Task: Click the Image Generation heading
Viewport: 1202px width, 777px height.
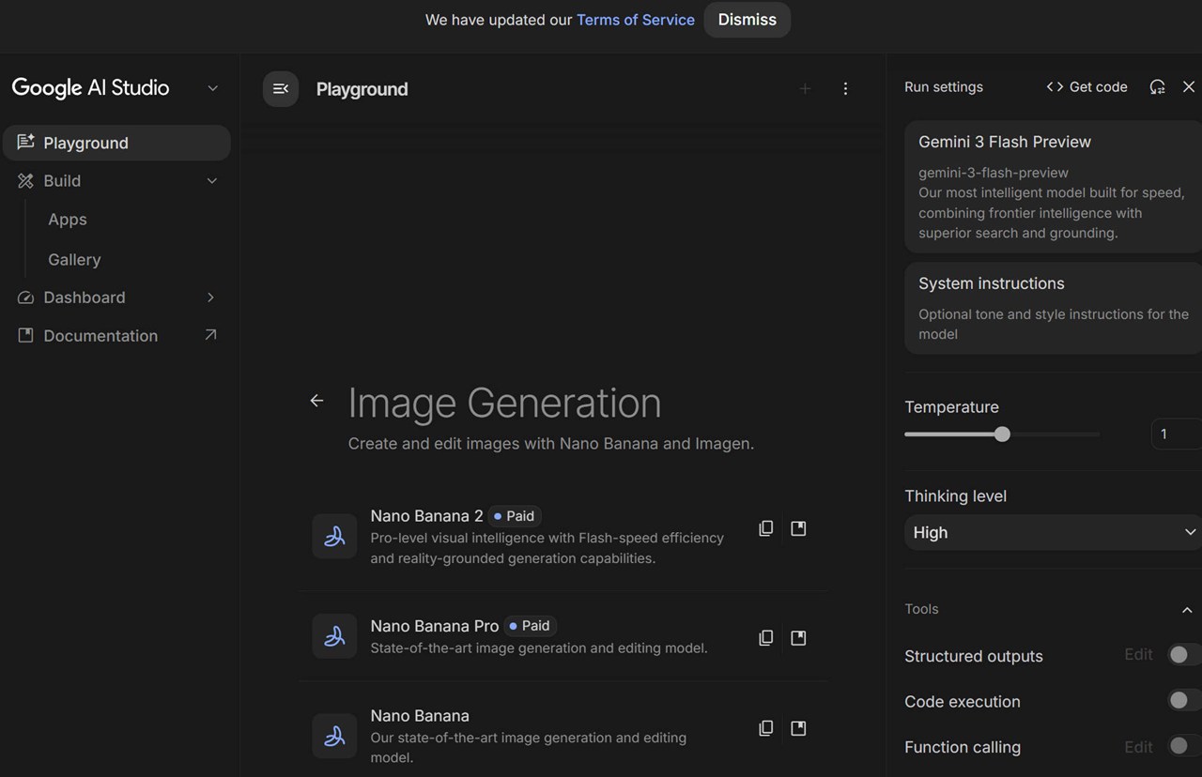Action: [x=504, y=403]
